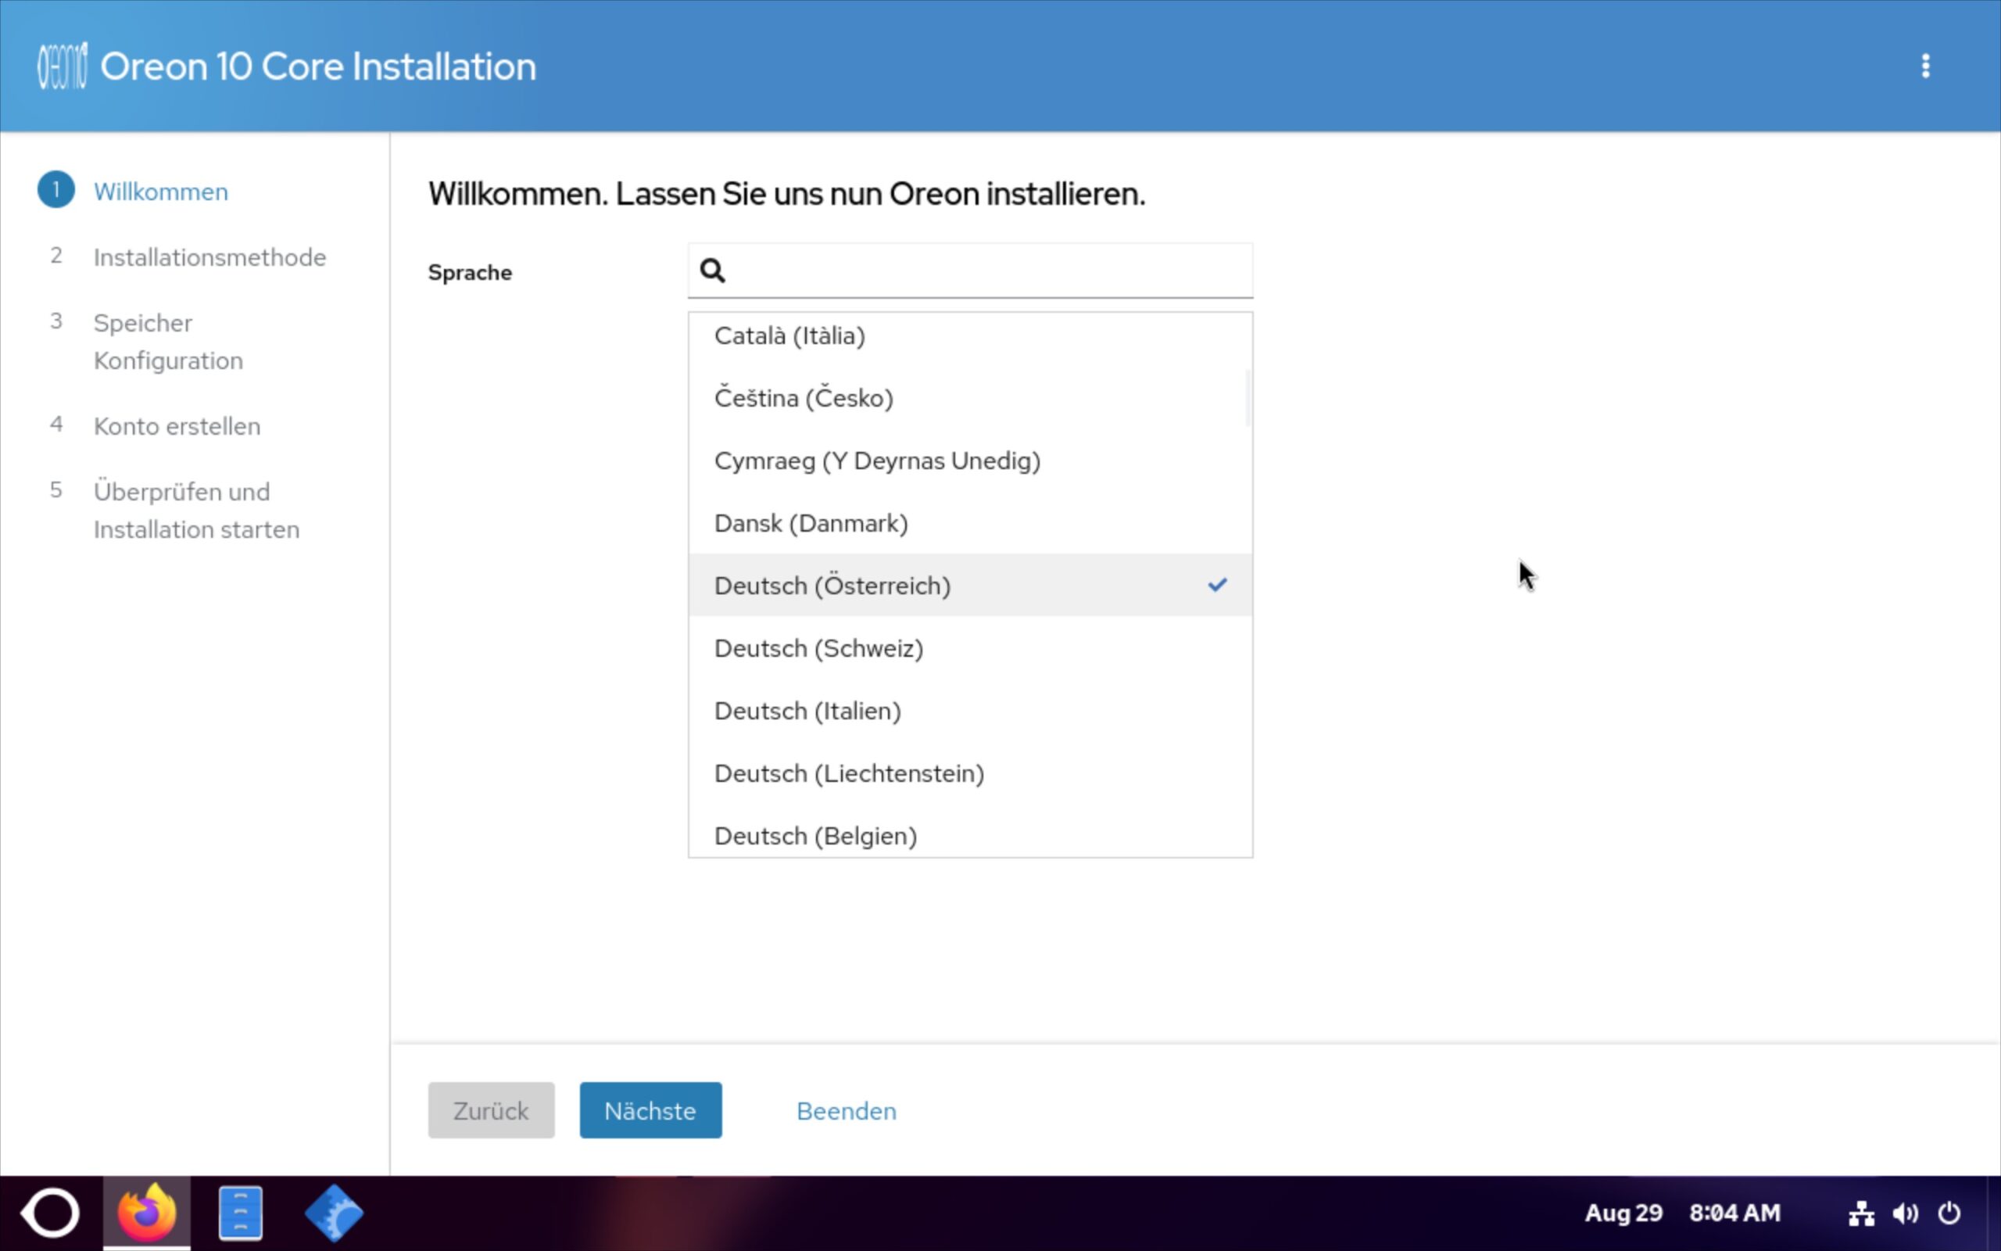Go to the Installationsmethode step
This screenshot has width=2001, height=1251.
[x=209, y=257]
